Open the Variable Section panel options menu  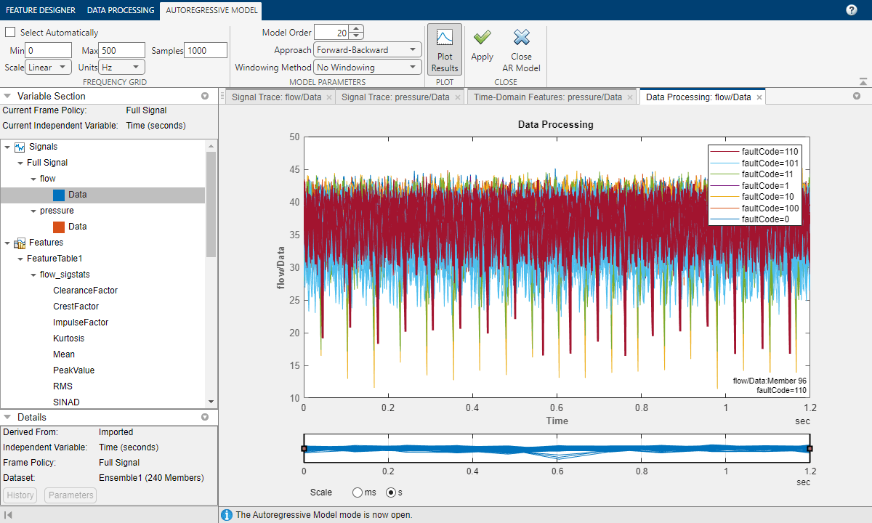tap(205, 96)
